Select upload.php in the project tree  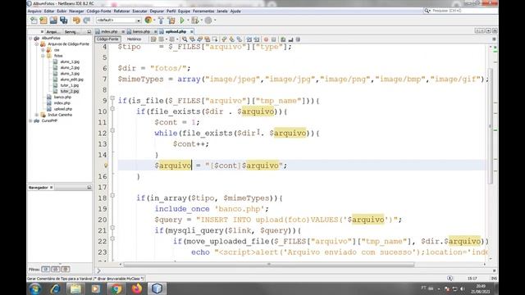coord(63,109)
